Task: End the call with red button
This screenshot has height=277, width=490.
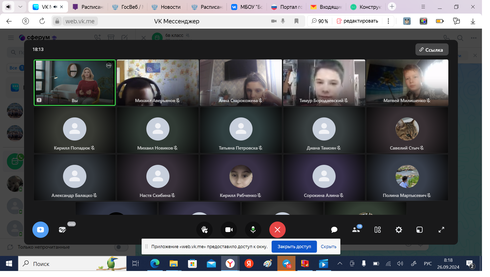Action: [x=277, y=230]
